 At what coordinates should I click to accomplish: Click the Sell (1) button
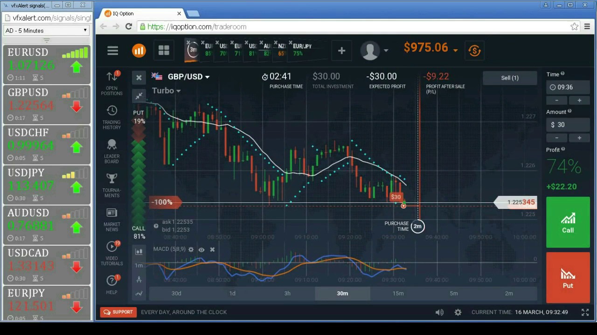[510, 78]
